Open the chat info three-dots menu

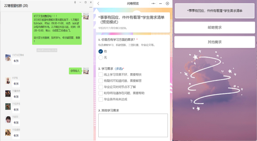[x=90, y=7]
